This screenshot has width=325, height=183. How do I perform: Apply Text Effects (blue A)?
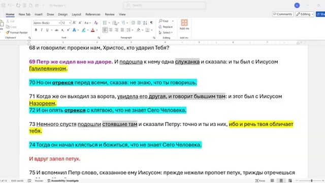tap(74, 30)
